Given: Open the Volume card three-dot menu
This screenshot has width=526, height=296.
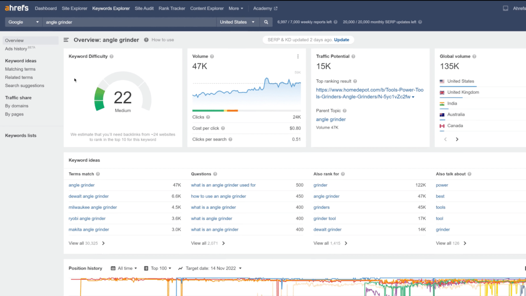Looking at the screenshot, I should point(298,56).
